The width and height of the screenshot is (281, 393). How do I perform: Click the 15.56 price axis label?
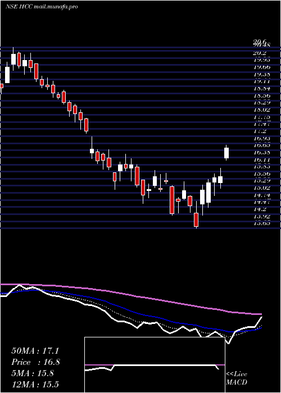(x=262, y=173)
